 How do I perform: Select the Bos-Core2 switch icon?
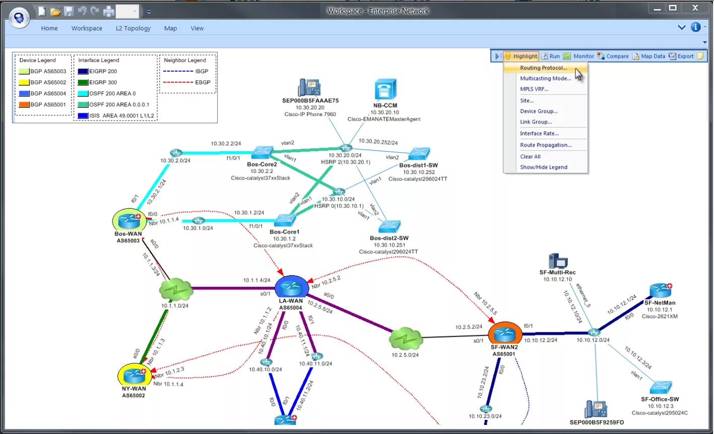(263, 152)
